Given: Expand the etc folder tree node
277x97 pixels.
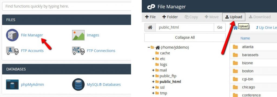Looking at the screenshot, I should [153, 59].
